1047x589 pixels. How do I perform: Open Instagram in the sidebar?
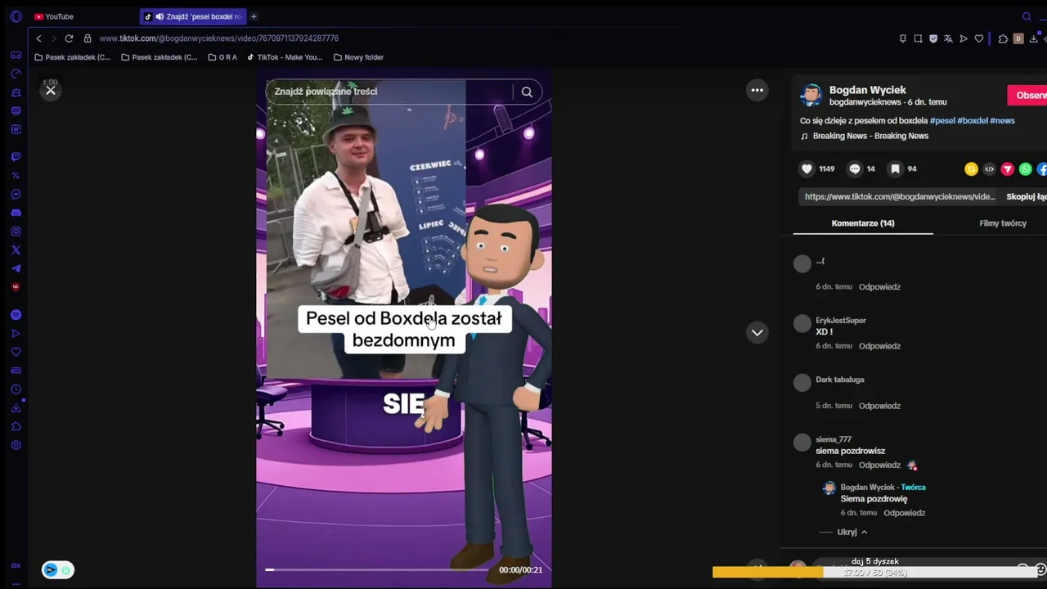16,232
